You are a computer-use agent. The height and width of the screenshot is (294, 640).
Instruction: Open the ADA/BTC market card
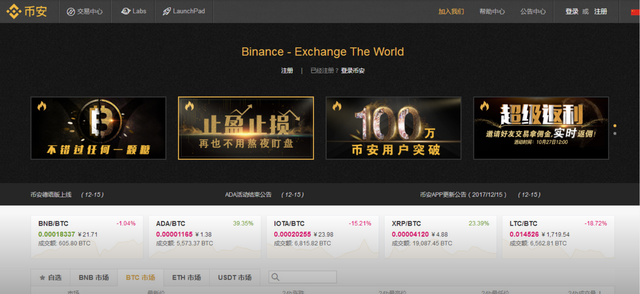[205, 237]
